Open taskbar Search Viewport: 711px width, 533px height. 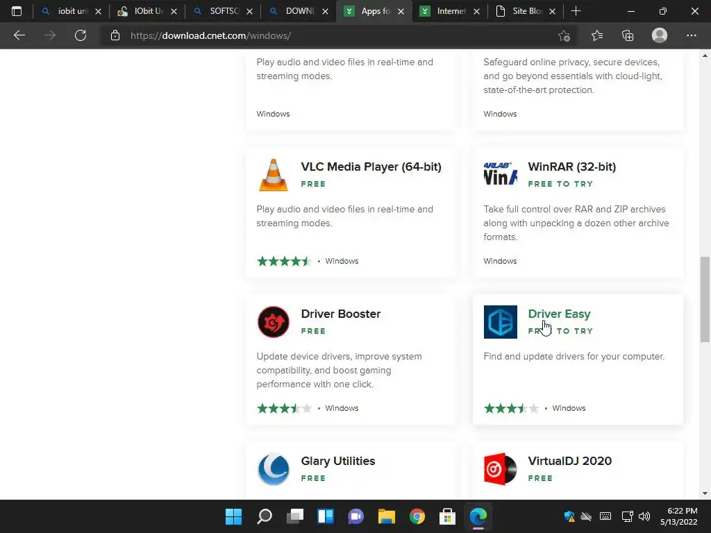tap(265, 516)
